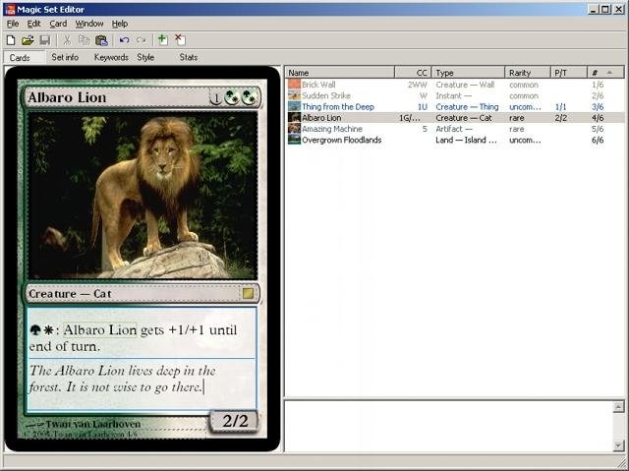629x471 pixels.
Task: Click the generic 1 mana symbol on card
Action: [x=216, y=97]
